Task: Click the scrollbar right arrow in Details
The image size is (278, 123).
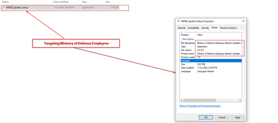Action: click(240, 100)
